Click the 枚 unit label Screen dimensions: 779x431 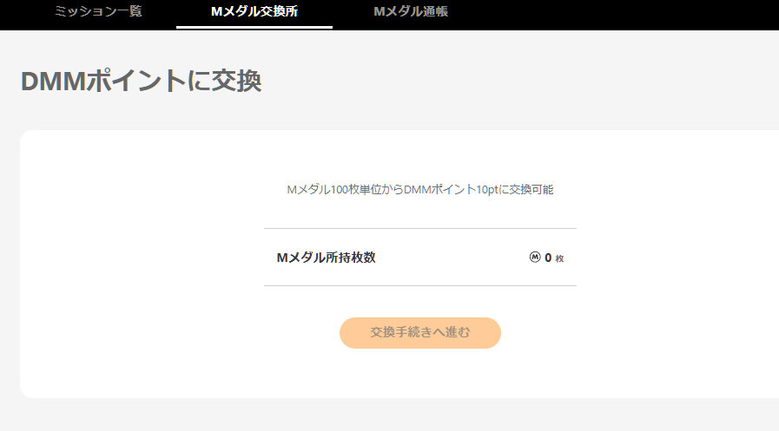559,258
